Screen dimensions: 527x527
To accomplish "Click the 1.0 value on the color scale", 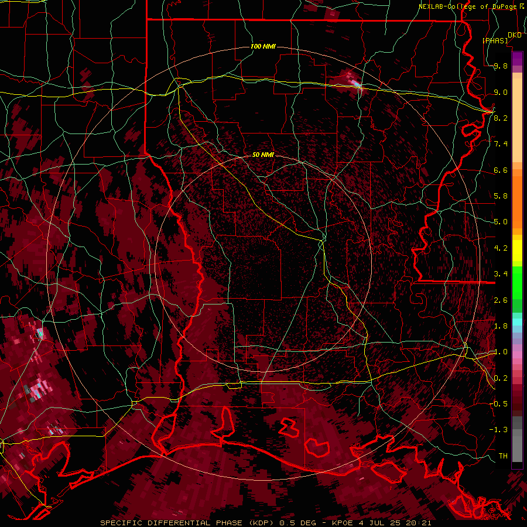I will click(501, 352).
